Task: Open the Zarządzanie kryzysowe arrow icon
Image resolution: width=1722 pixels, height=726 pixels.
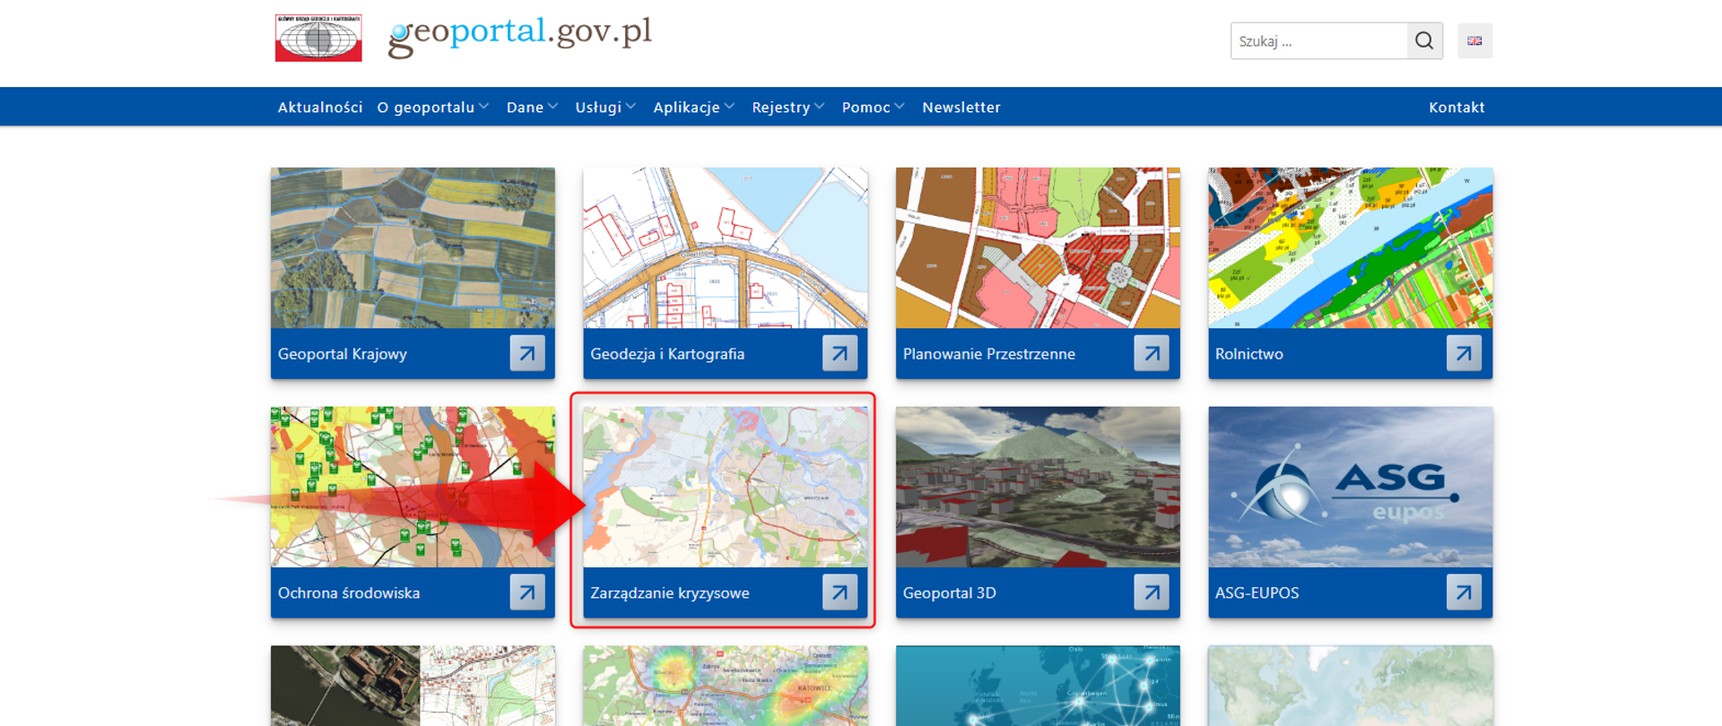Action: [839, 592]
